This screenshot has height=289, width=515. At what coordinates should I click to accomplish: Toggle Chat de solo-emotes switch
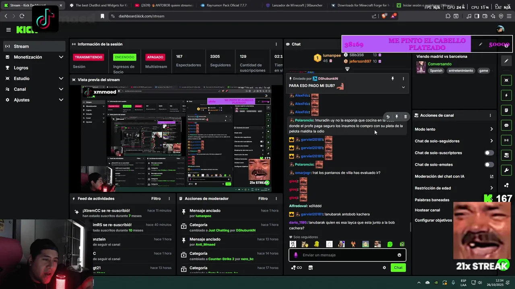tap(489, 165)
